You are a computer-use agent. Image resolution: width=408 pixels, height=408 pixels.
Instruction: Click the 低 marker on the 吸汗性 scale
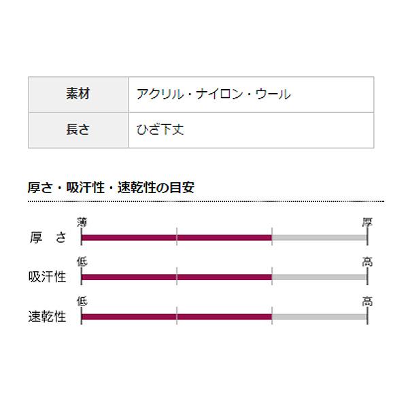pos(82,262)
